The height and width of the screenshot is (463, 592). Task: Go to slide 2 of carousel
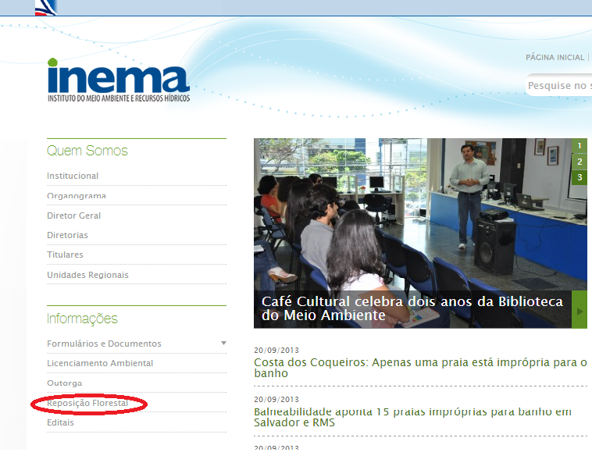click(x=579, y=162)
